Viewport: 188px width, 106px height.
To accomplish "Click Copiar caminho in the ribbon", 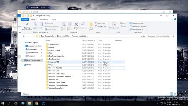I will (x=52, y=26).
